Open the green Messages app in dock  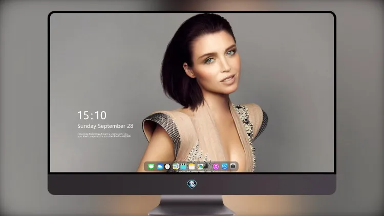[x=151, y=167]
